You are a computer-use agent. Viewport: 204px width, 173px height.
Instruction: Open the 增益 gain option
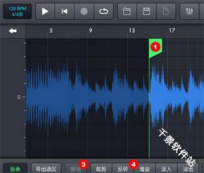pyautogui.click(x=144, y=169)
